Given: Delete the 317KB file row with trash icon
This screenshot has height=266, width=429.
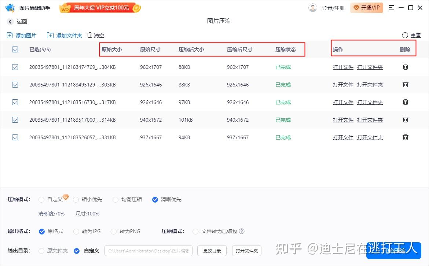Looking at the screenshot, I should [406, 102].
